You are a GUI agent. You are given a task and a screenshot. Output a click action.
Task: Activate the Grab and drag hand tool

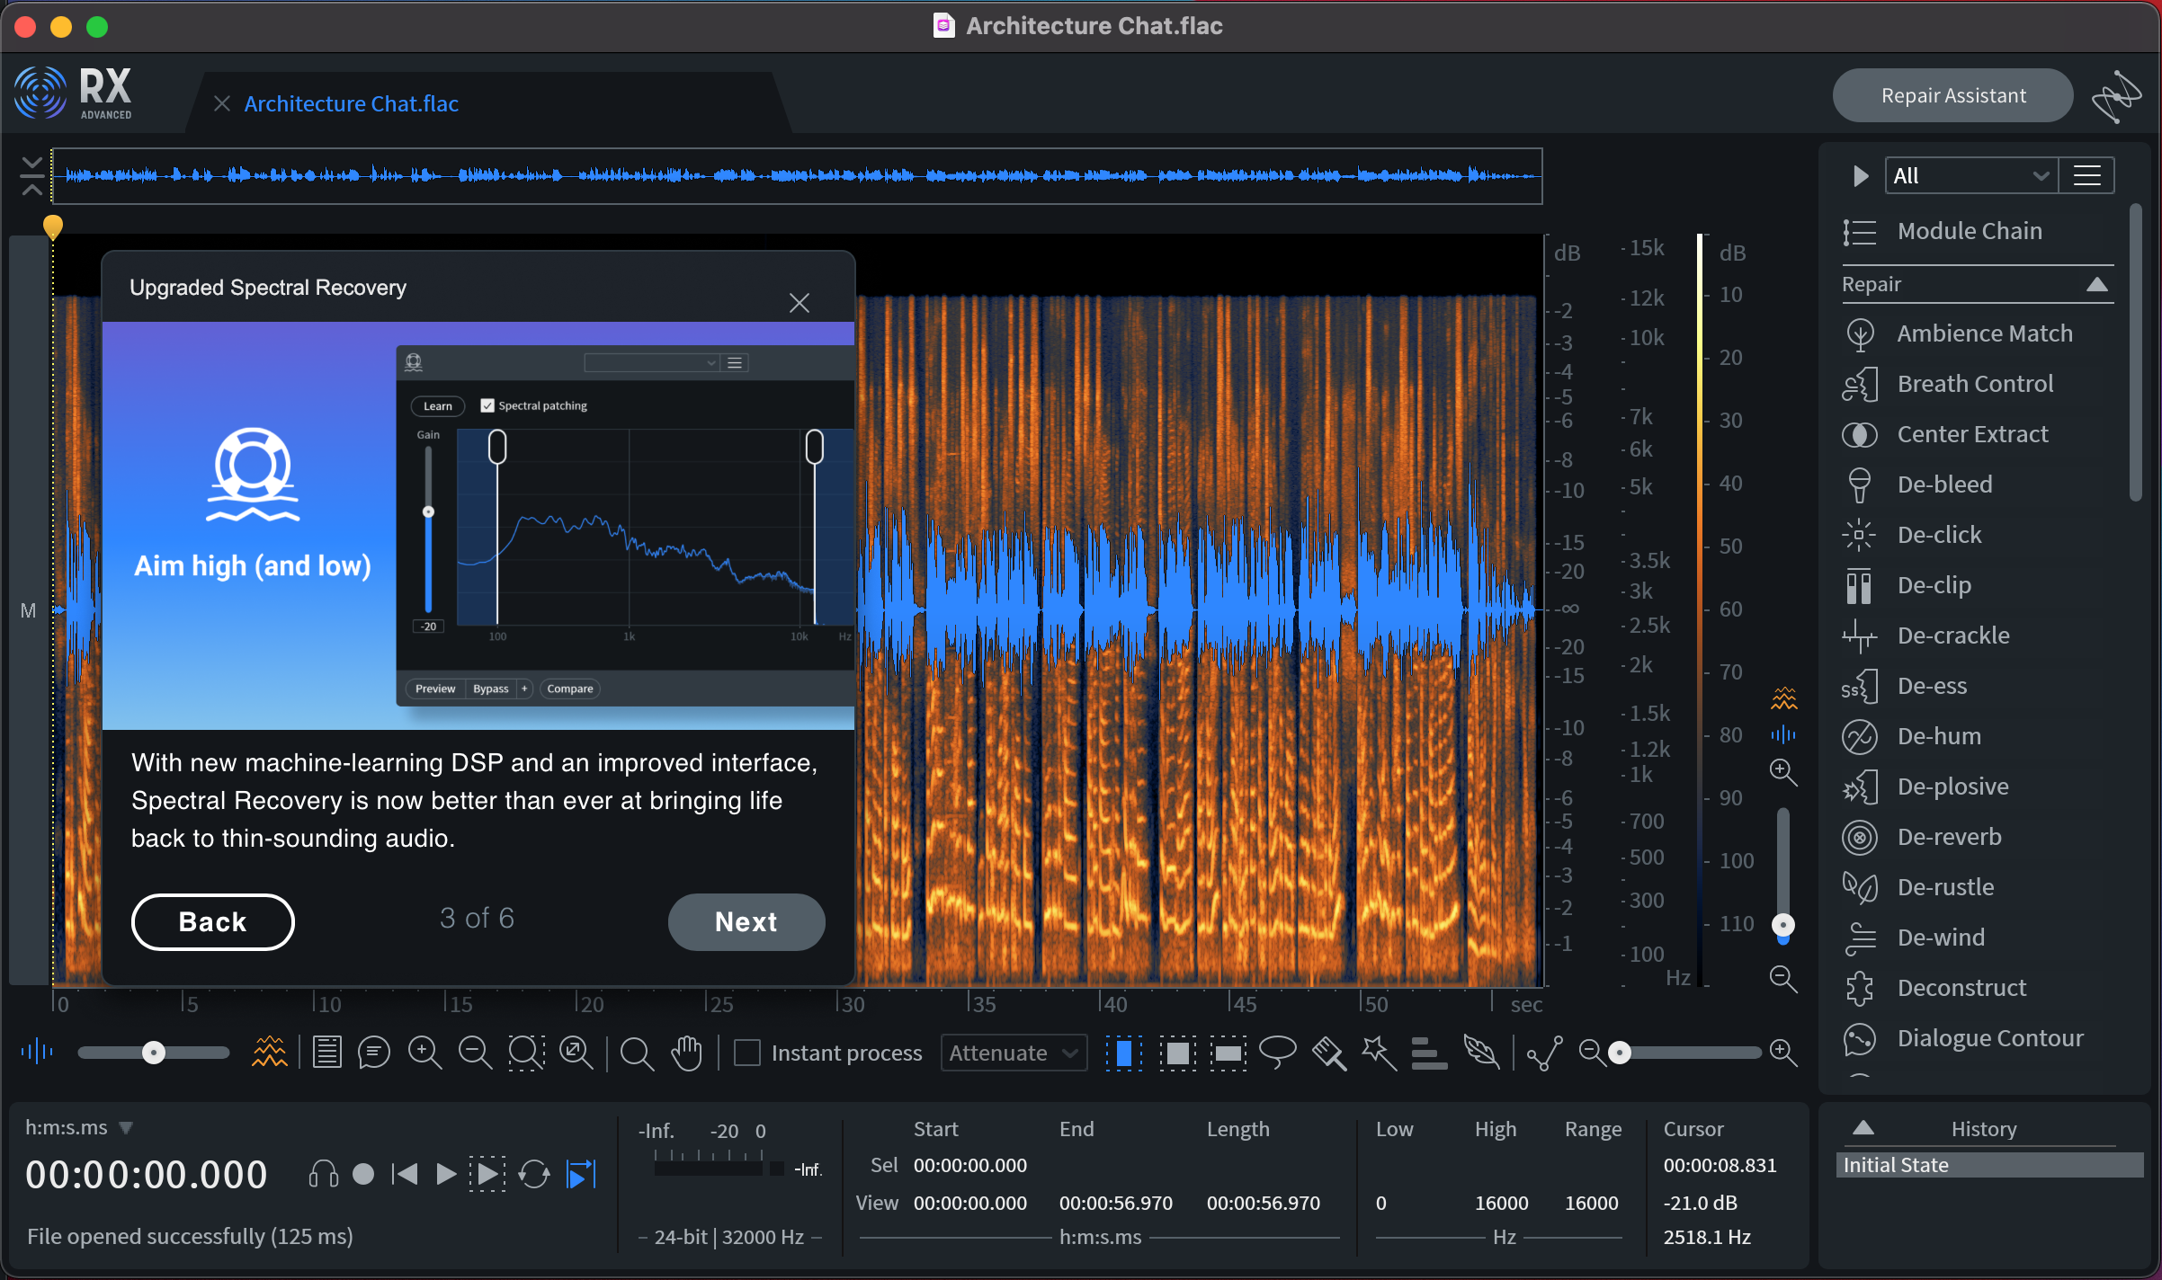687,1052
